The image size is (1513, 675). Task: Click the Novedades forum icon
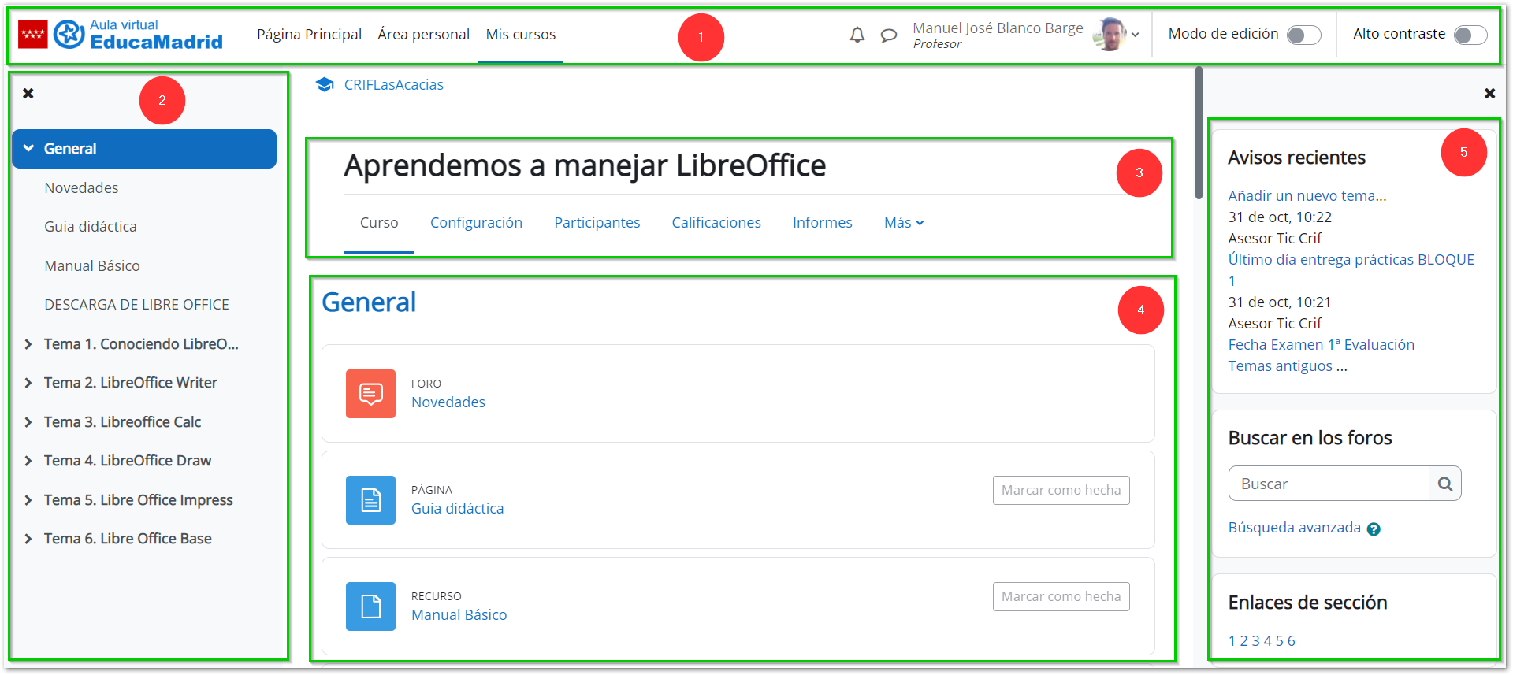click(370, 393)
